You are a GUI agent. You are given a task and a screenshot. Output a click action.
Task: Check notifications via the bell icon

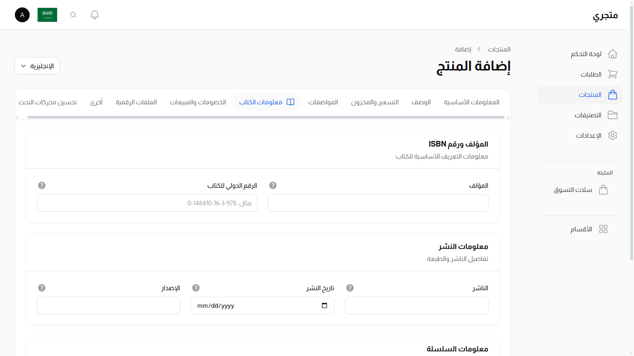pos(94,15)
